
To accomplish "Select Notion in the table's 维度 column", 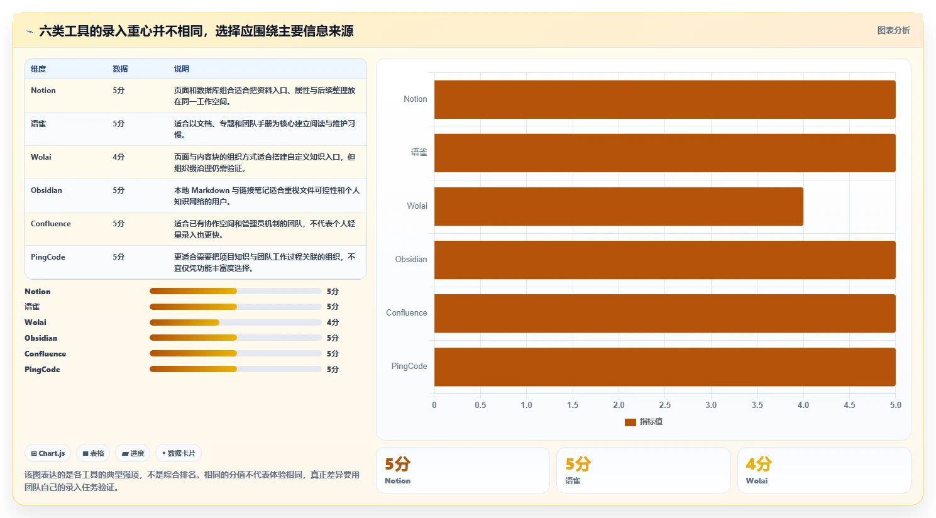I will (x=43, y=91).
